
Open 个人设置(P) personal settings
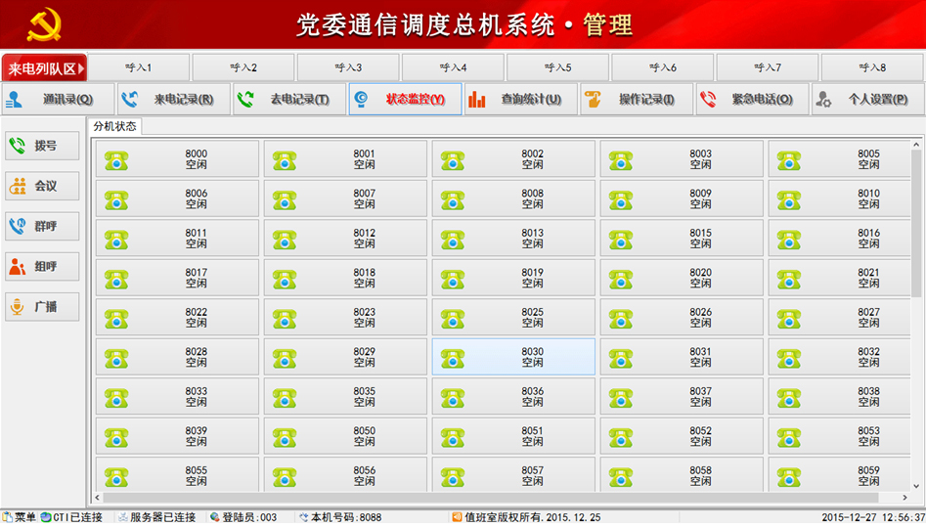(x=867, y=99)
